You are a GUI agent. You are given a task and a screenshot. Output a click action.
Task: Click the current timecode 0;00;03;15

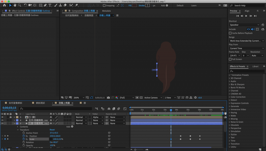click(9, 108)
